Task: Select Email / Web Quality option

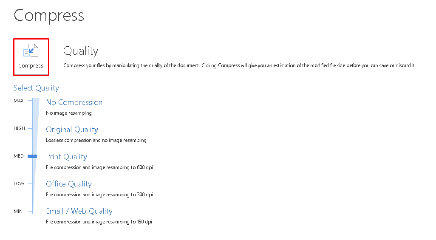Action: pos(79,212)
